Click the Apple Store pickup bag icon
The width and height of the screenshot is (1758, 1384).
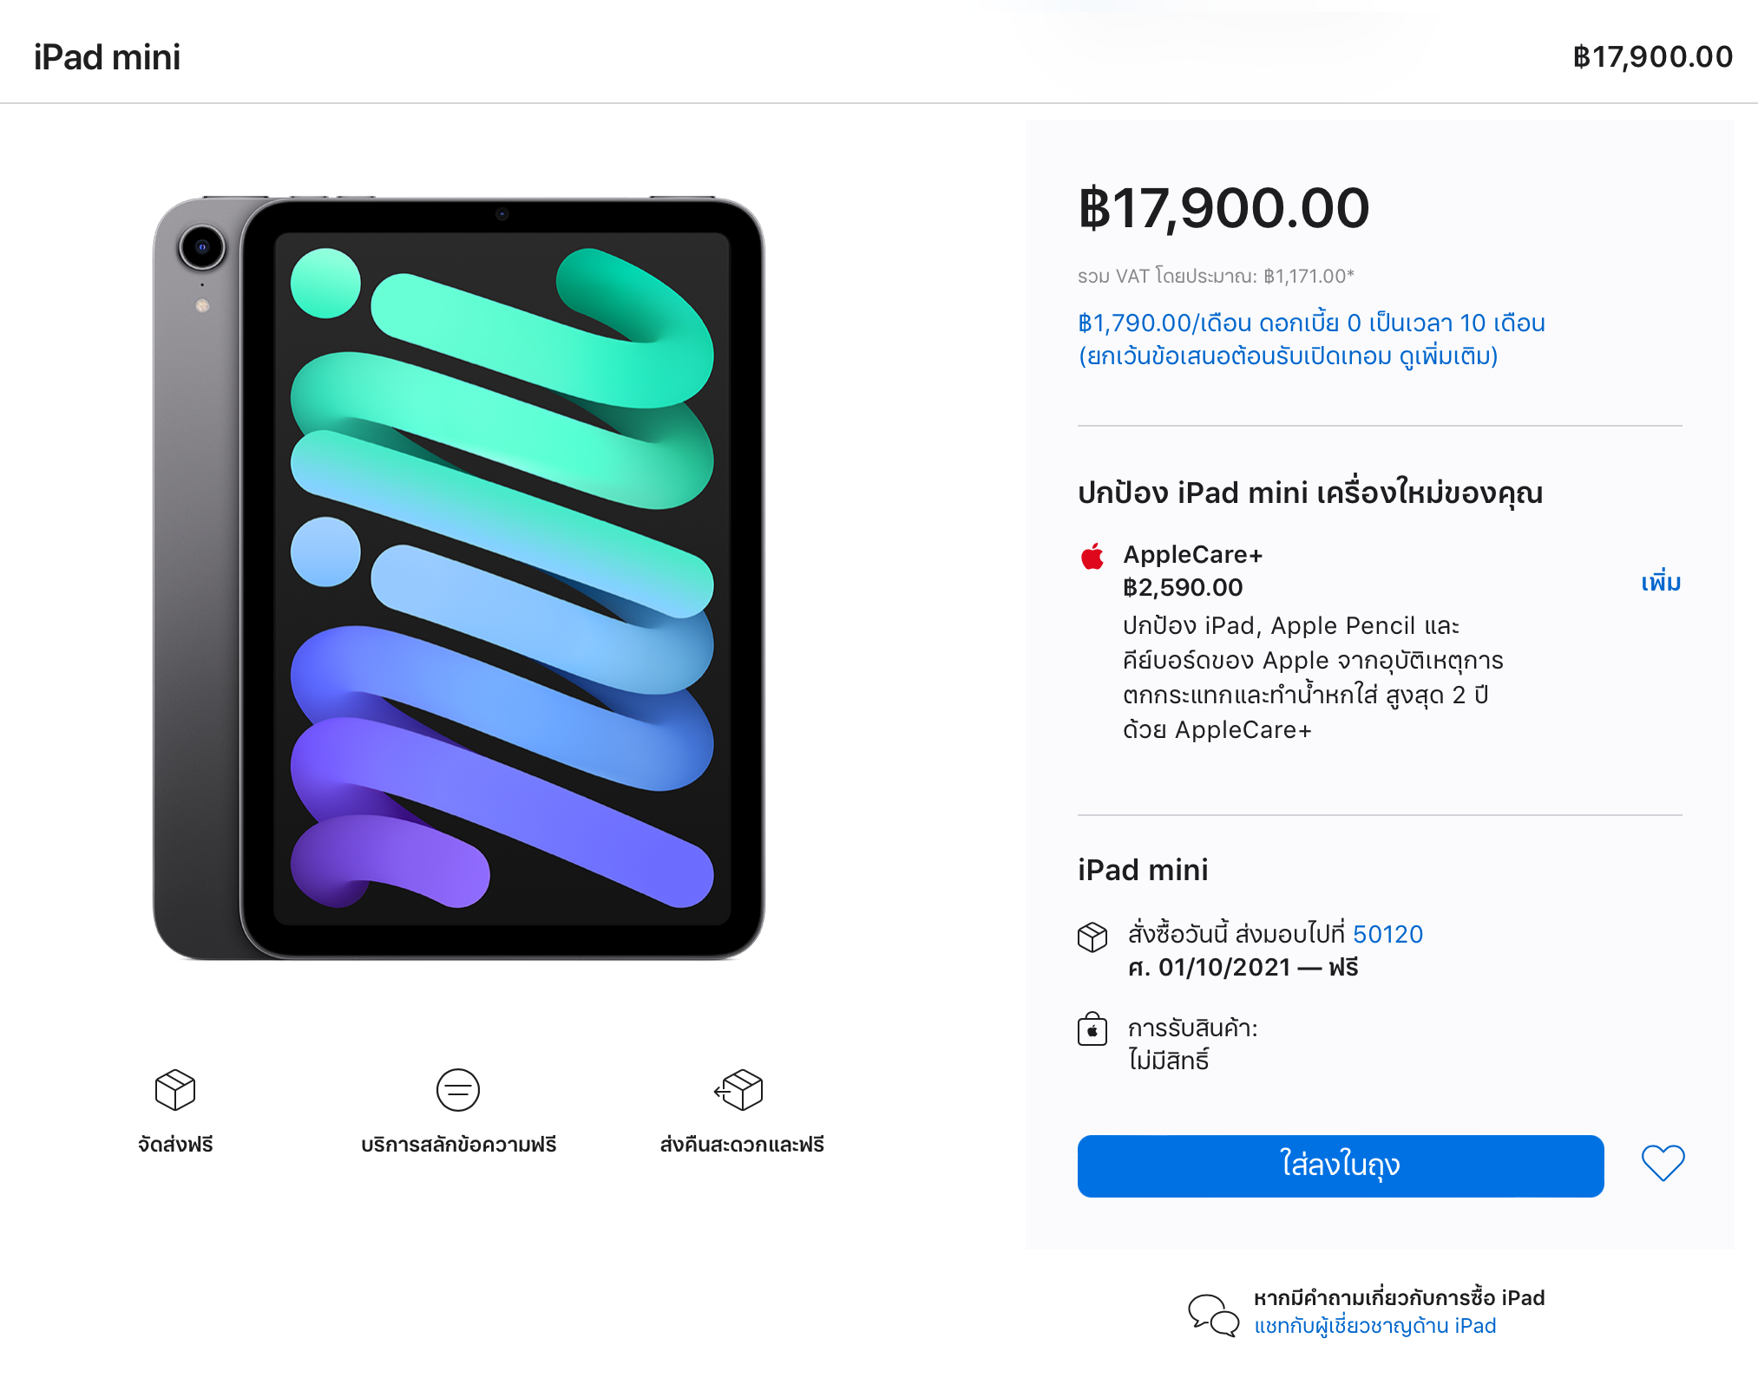pos(1092,1029)
